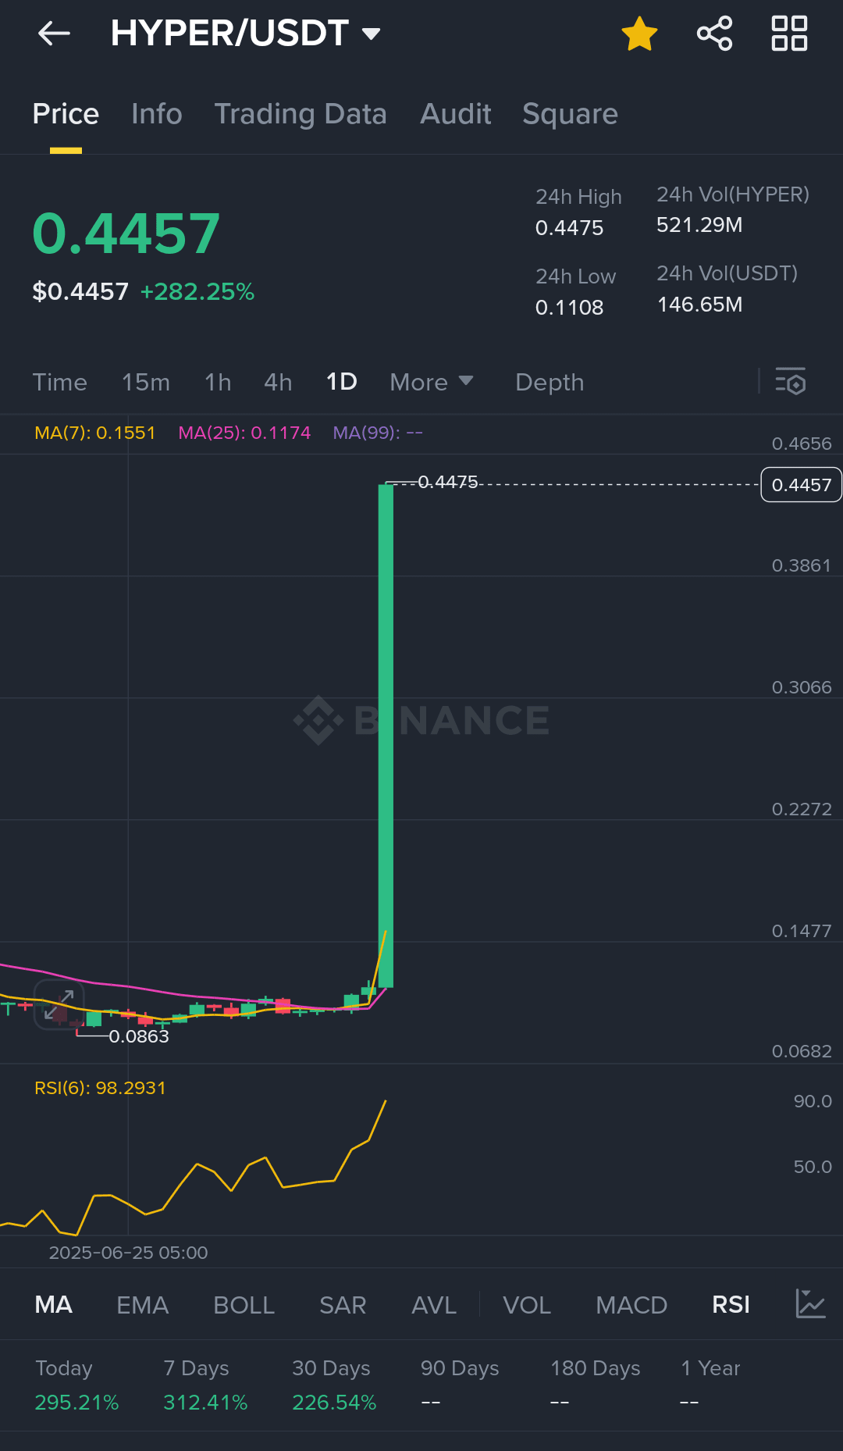Open the Trading Data tab
This screenshot has width=843, height=1451.
[301, 114]
